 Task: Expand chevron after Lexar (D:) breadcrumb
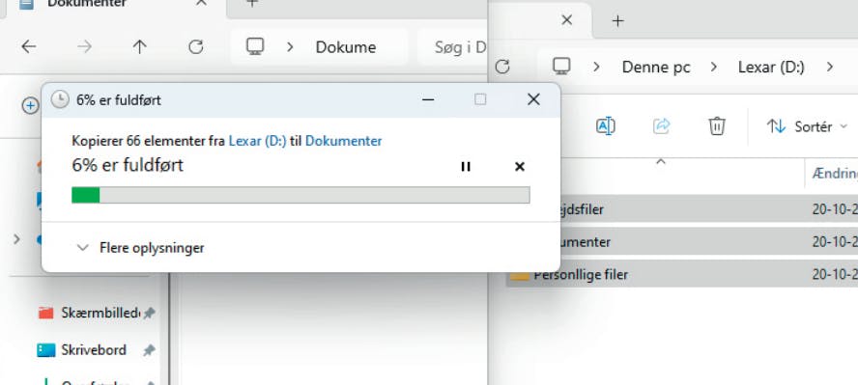(830, 67)
